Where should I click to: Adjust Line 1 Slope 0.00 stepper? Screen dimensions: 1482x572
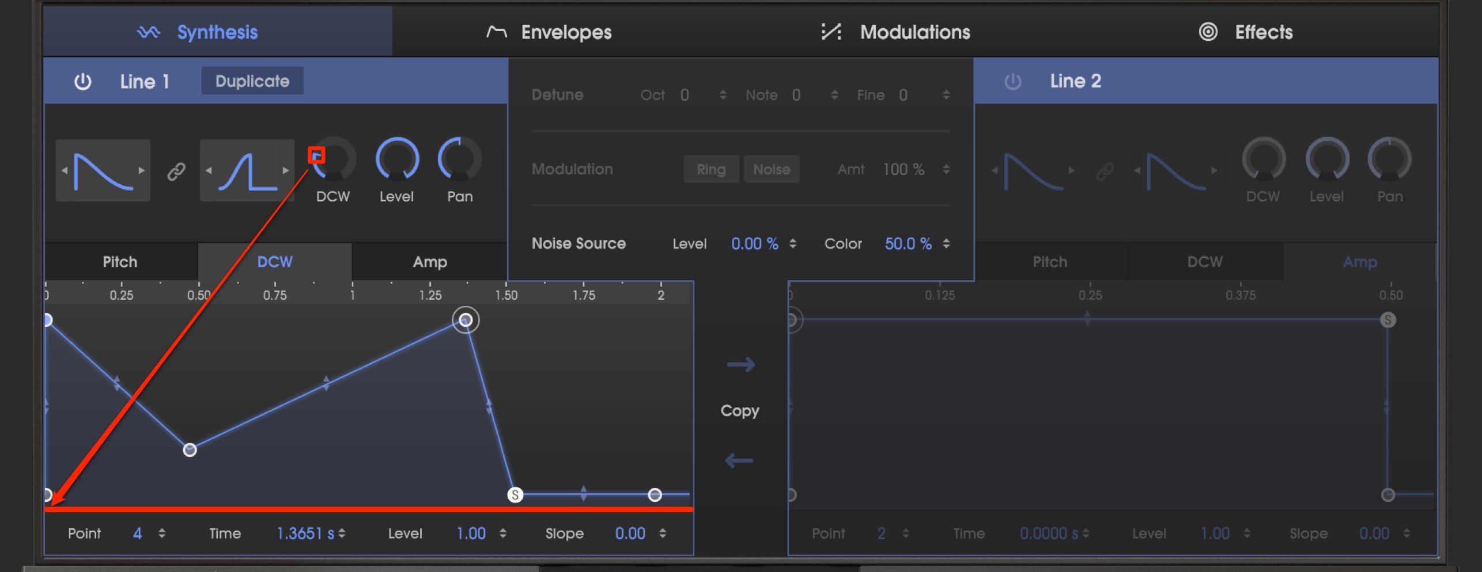tap(663, 533)
